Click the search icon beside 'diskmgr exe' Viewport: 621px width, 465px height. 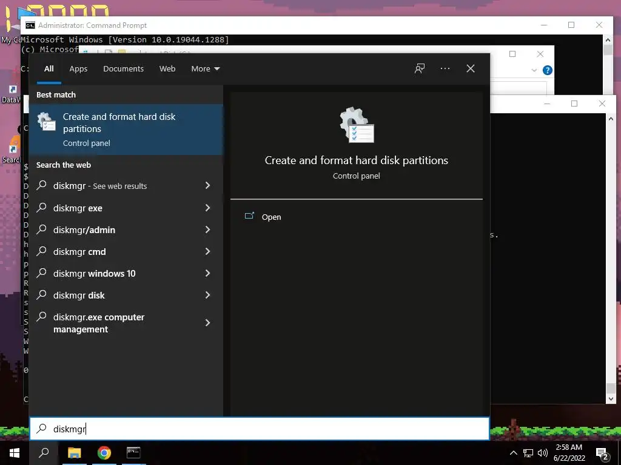pyautogui.click(x=42, y=207)
